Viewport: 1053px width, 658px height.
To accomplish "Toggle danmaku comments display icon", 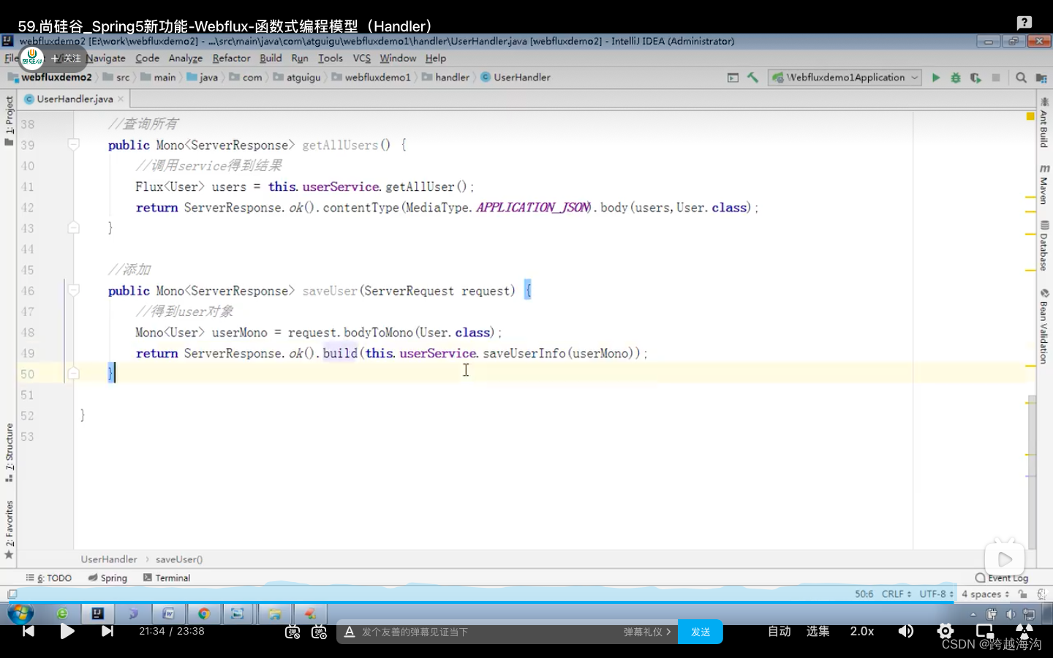I will coord(292,632).
